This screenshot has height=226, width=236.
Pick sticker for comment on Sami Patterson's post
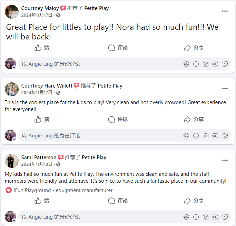tap(225, 217)
